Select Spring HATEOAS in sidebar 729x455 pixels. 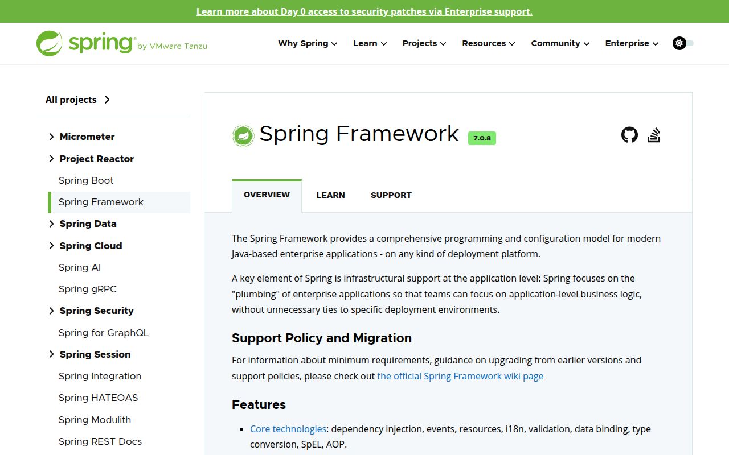tap(98, 398)
